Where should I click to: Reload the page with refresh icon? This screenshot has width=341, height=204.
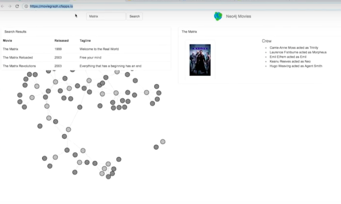(17, 6)
